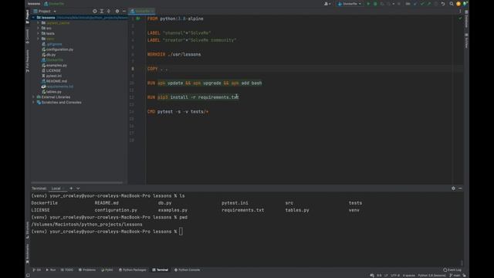Open the Git tool window tab
494x278 pixels.
(x=36, y=270)
